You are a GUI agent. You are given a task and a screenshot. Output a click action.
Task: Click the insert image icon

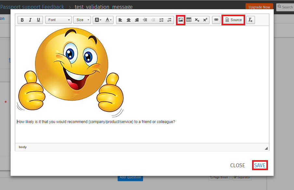tap(180, 20)
